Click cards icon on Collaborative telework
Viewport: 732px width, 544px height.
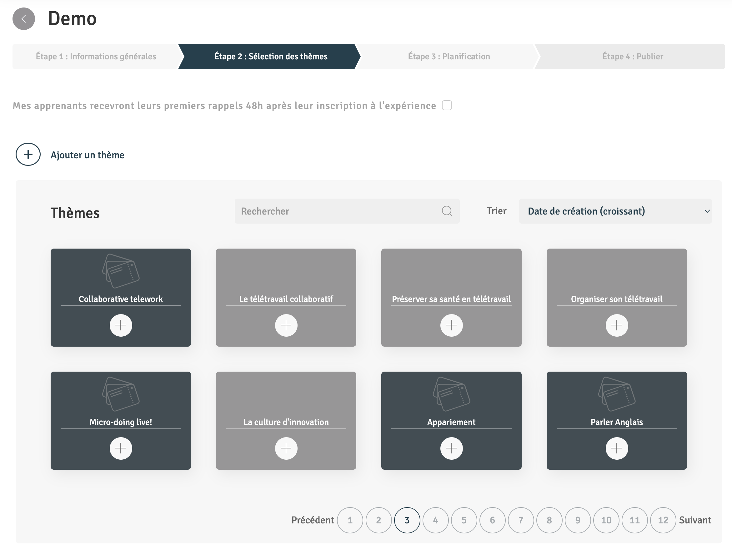click(121, 271)
